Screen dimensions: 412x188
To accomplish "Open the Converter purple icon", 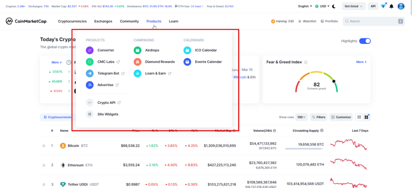I will click(90, 50).
